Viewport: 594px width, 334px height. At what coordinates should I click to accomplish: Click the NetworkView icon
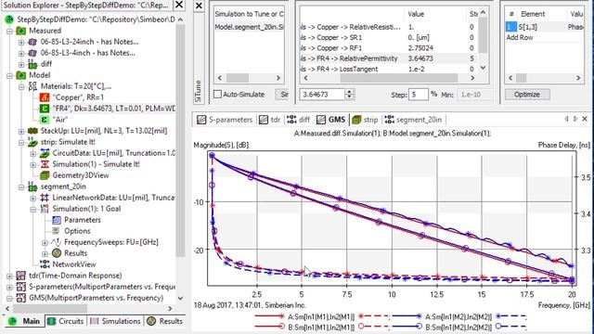[x=45, y=264]
